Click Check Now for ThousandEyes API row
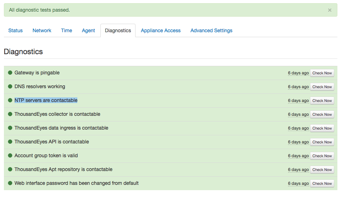The height and width of the screenshot is (199, 342). 322,142
